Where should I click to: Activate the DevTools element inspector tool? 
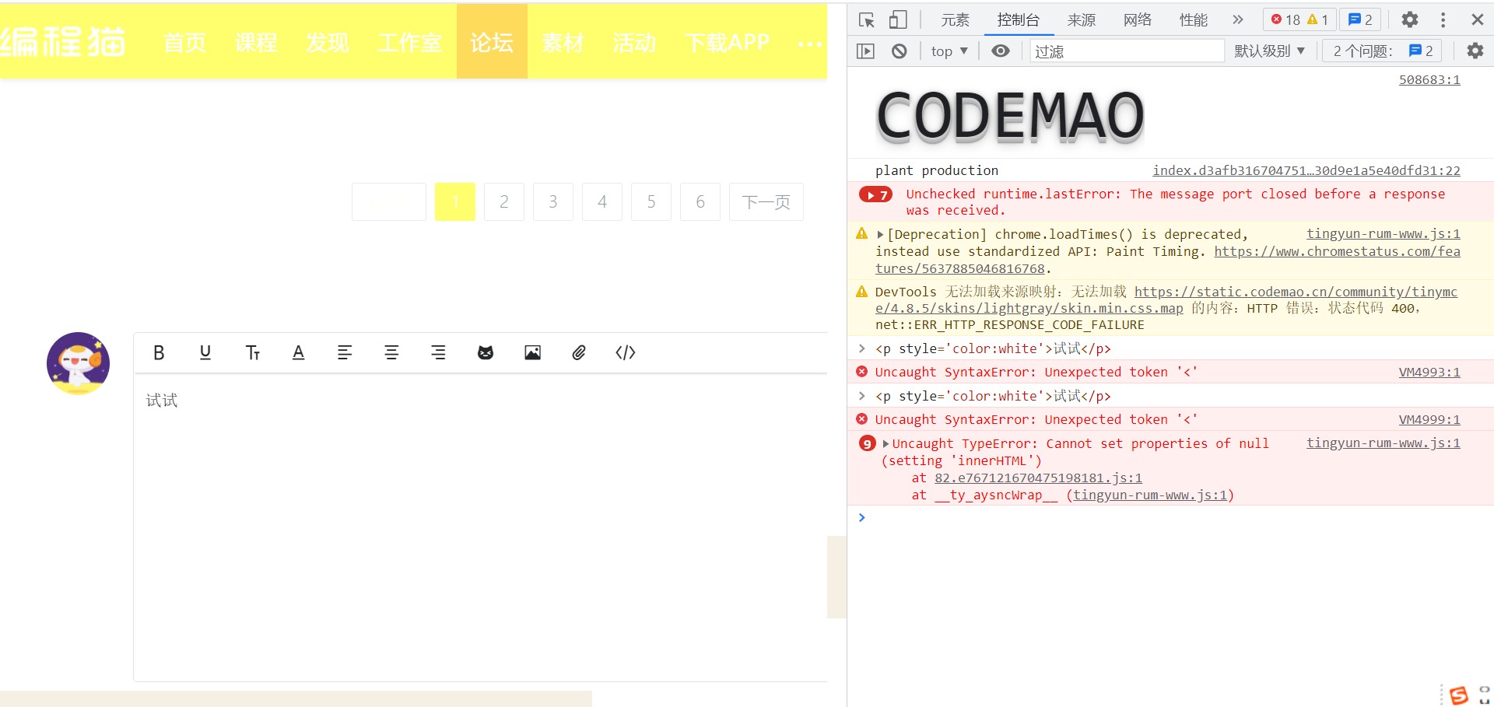tap(867, 20)
